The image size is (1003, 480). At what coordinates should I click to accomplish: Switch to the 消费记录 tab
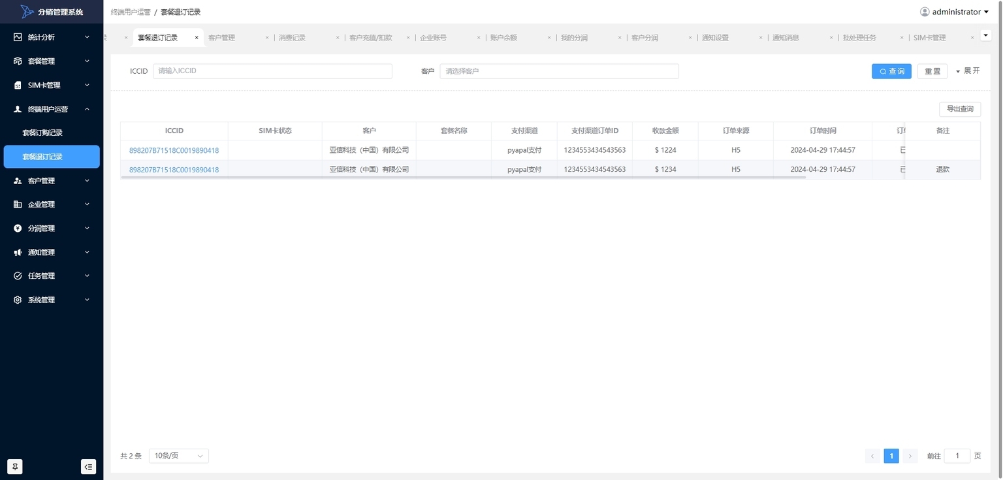click(x=292, y=38)
